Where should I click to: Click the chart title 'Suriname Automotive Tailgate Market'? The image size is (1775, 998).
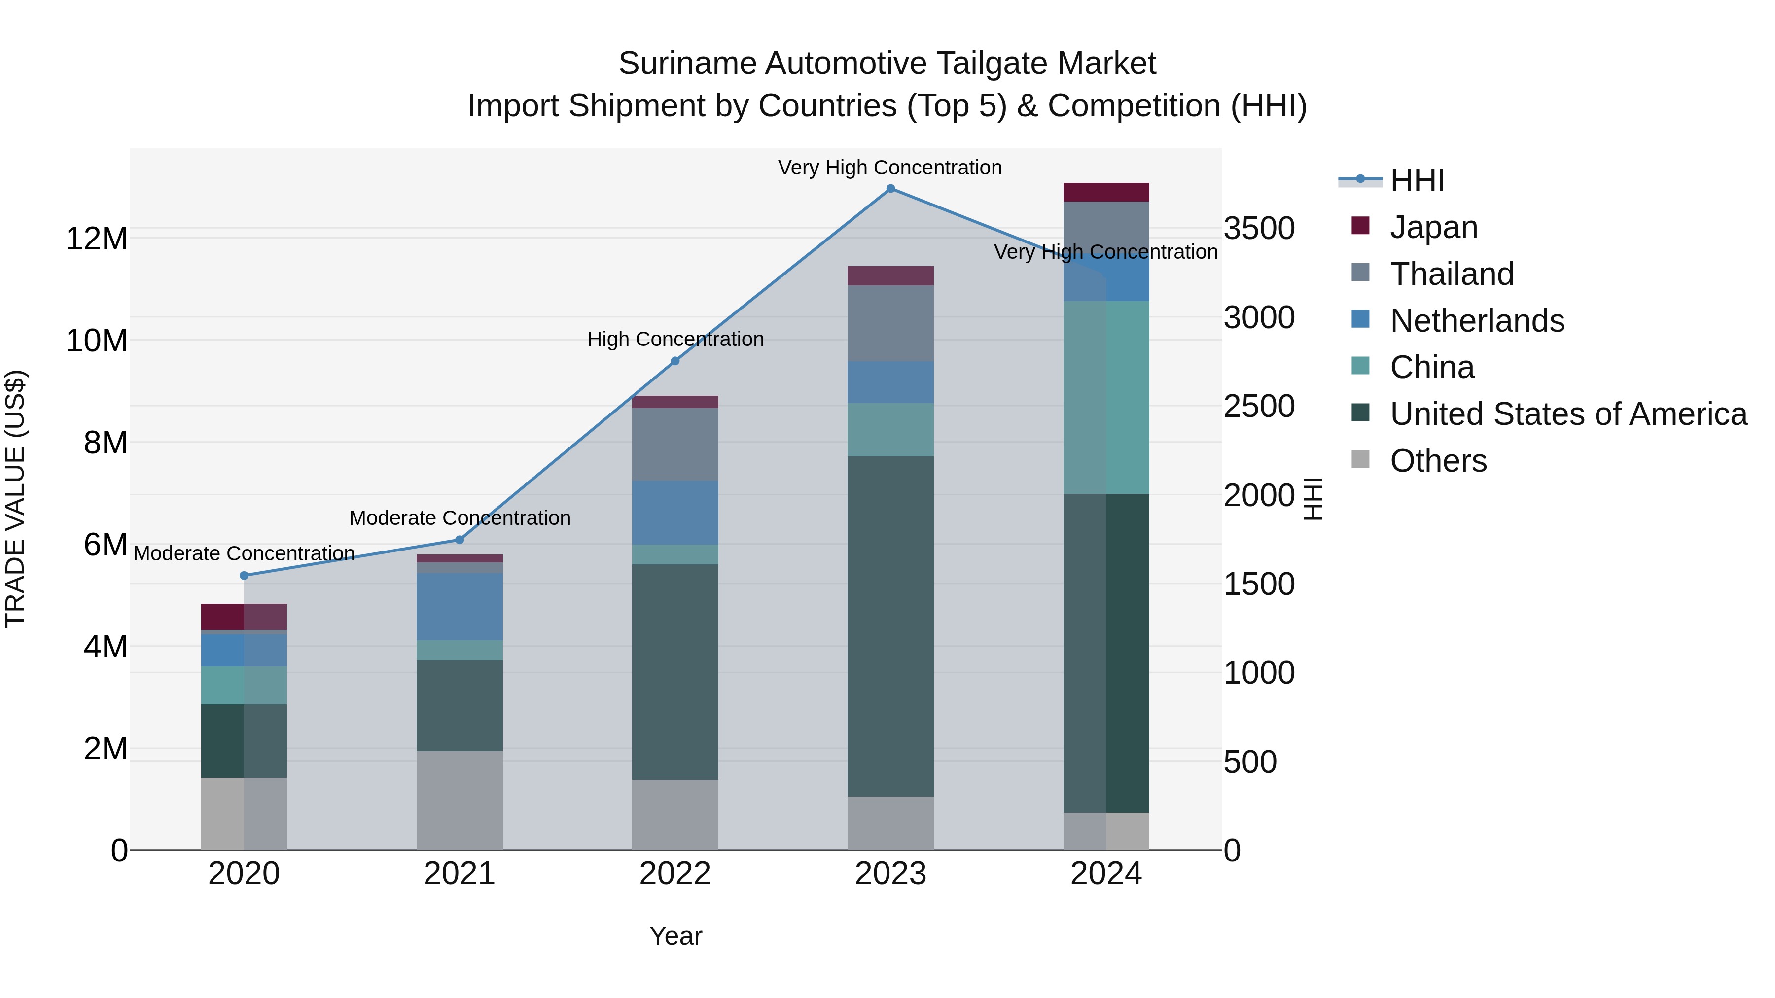point(887,64)
